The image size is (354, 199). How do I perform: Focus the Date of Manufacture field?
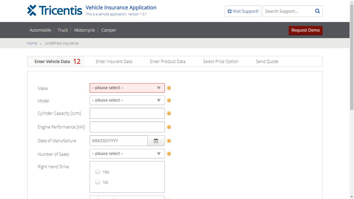(119, 141)
